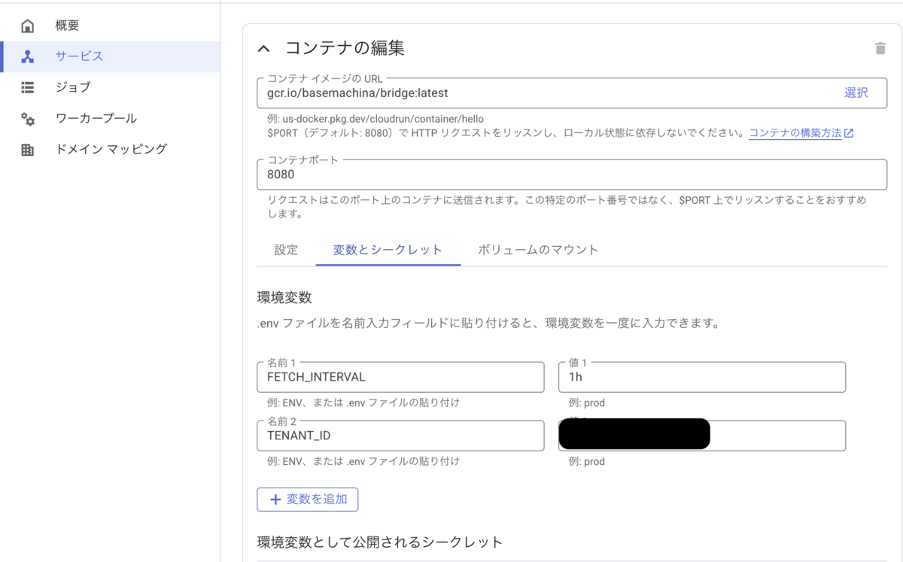The height and width of the screenshot is (562, 903).
Task: Click the 概要 home icon in sidebar
Action: (28, 26)
